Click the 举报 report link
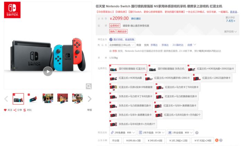Viewport: 242px width, 146px height. pos(90,110)
